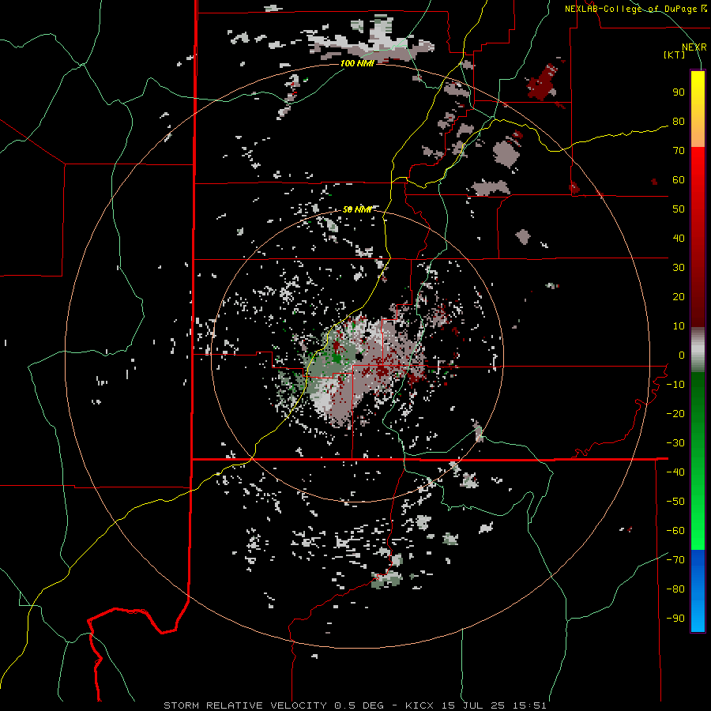Click the 10 value on the color scale

[x=679, y=326]
